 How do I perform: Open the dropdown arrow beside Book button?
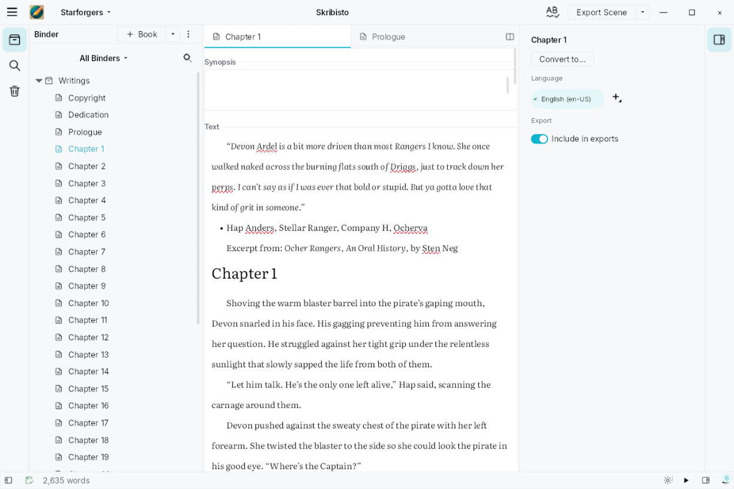coord(173,34)
